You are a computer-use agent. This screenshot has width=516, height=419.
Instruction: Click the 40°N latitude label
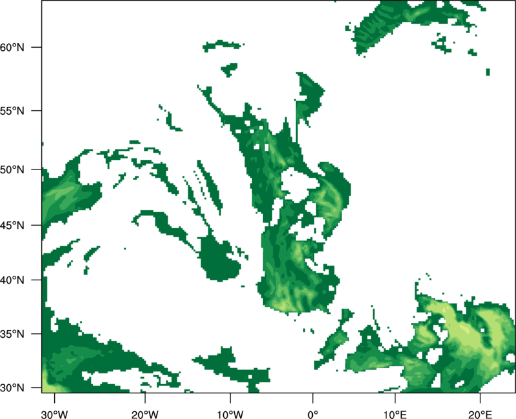click(x=12, y=280)
